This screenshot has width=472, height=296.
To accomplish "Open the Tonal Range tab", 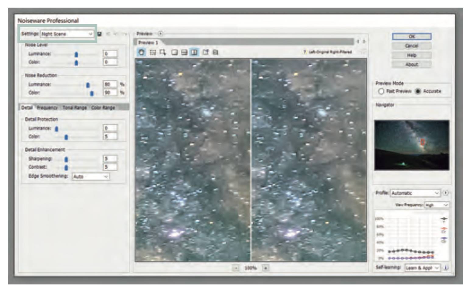I will pos(75,108).
